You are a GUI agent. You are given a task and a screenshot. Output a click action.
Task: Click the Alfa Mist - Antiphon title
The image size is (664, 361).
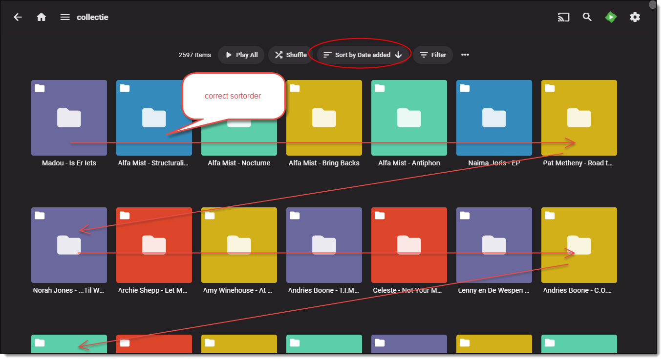pos(409,163)
